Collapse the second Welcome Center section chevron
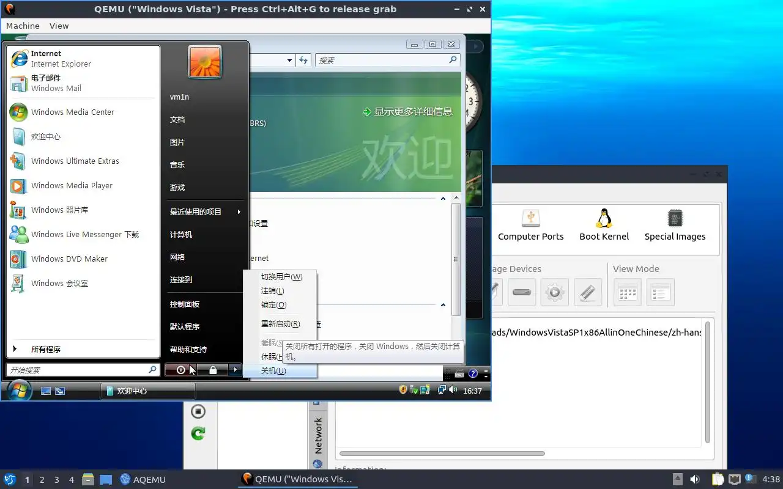 coord(443,304)
